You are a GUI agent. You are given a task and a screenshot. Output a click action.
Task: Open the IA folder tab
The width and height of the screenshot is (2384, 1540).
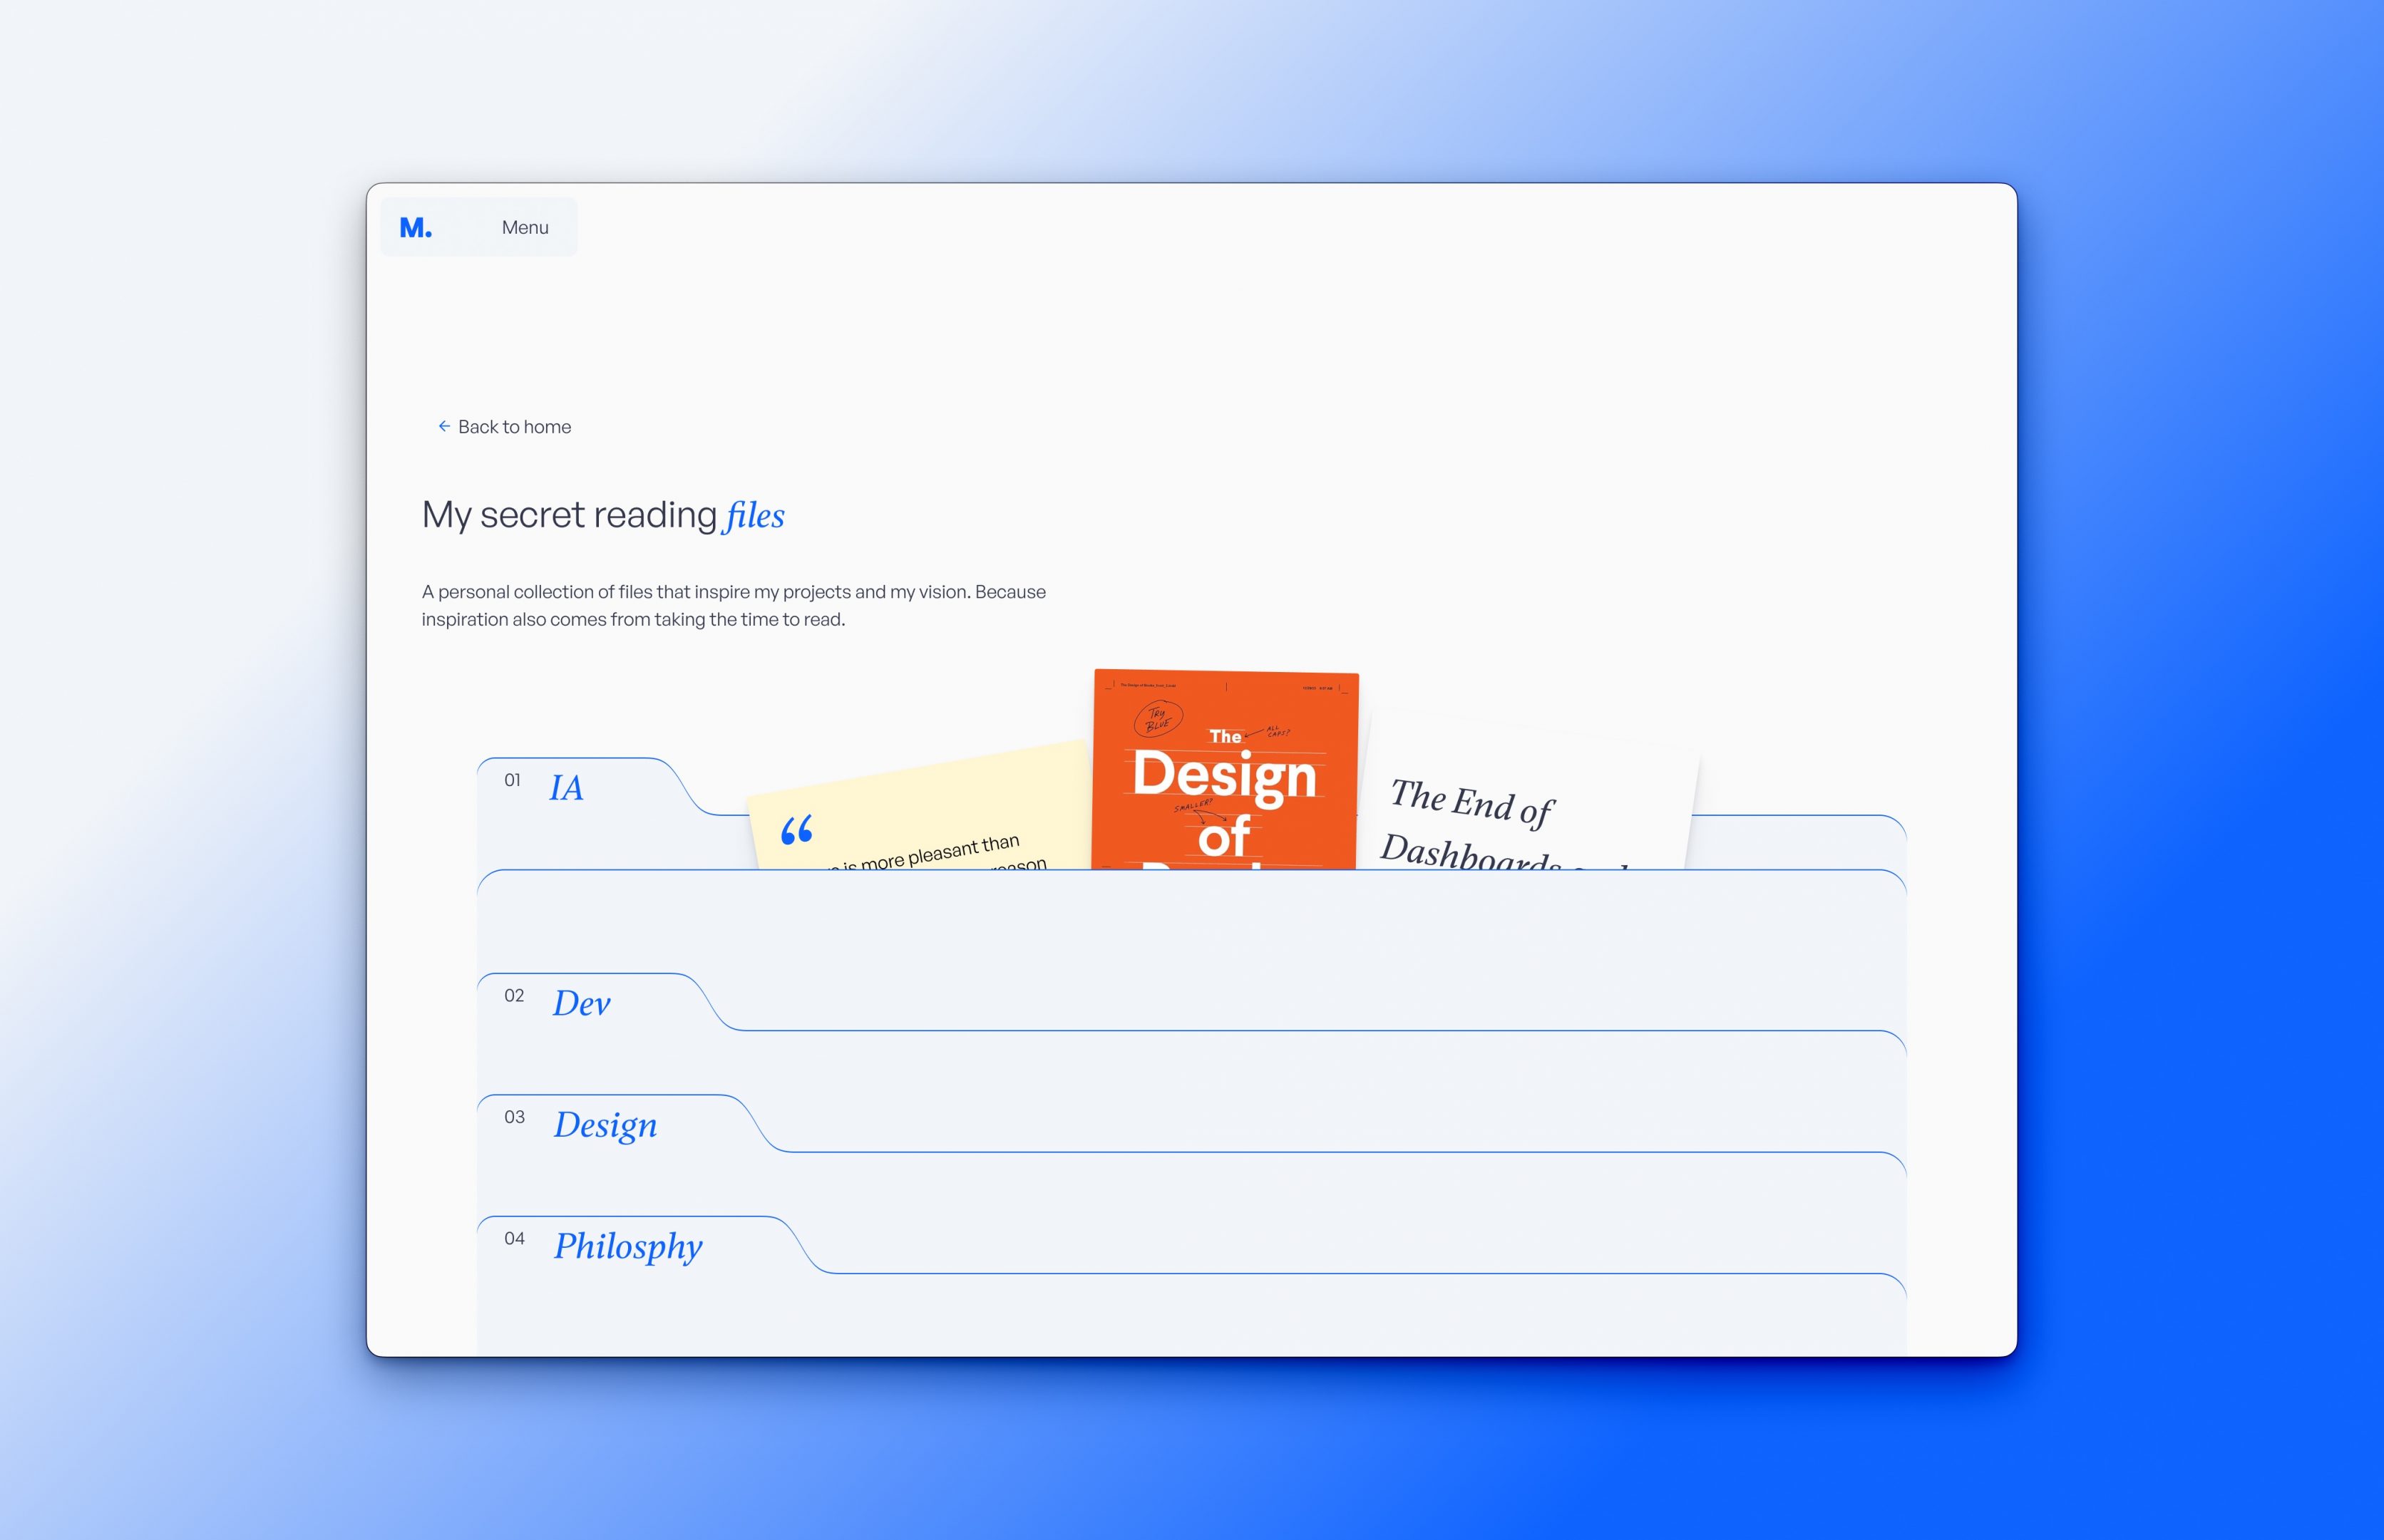coord(566,788)
